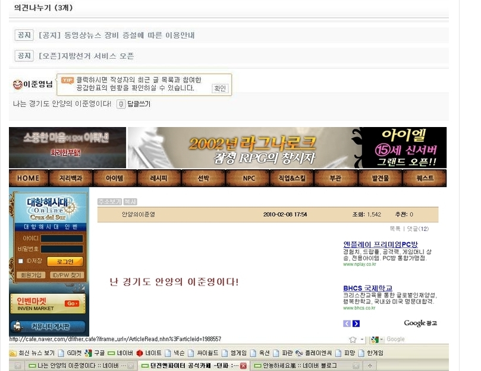Open the 네이트 bookmark
Viewport: 481px width, 371px height.
pyautogui.click(x=149, y=353)
